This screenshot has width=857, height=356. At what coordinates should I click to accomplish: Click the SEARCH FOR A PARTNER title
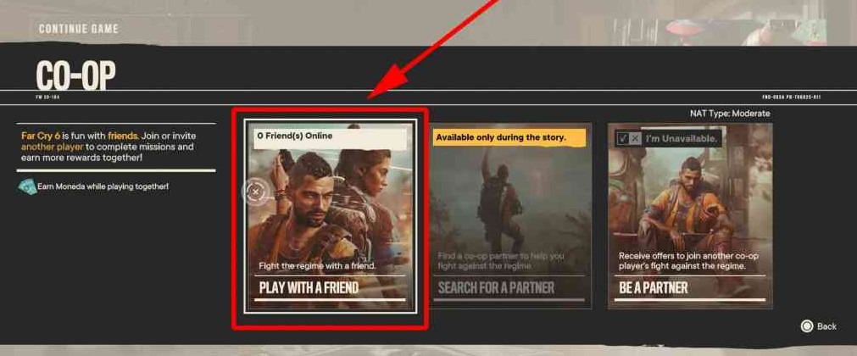496,287
